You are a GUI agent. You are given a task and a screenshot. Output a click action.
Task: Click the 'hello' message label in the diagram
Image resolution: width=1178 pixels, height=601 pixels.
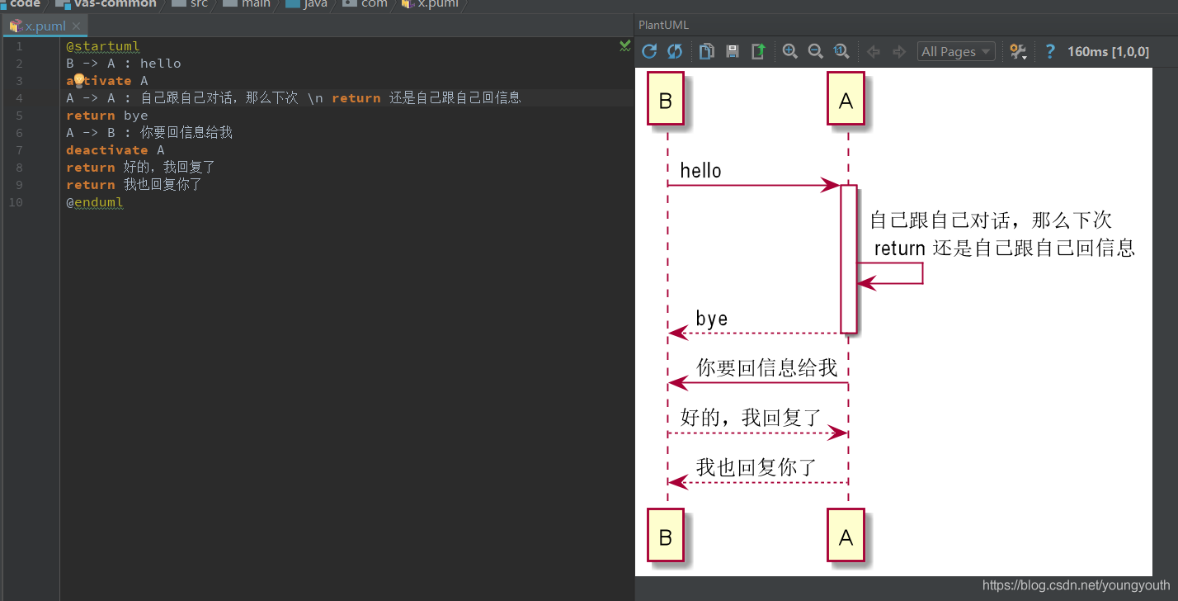click(701, 171)
